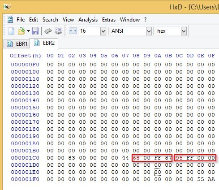Select byte 55 in row 000001F0
This screenshot has height=190, width=219.
[201, 179]
